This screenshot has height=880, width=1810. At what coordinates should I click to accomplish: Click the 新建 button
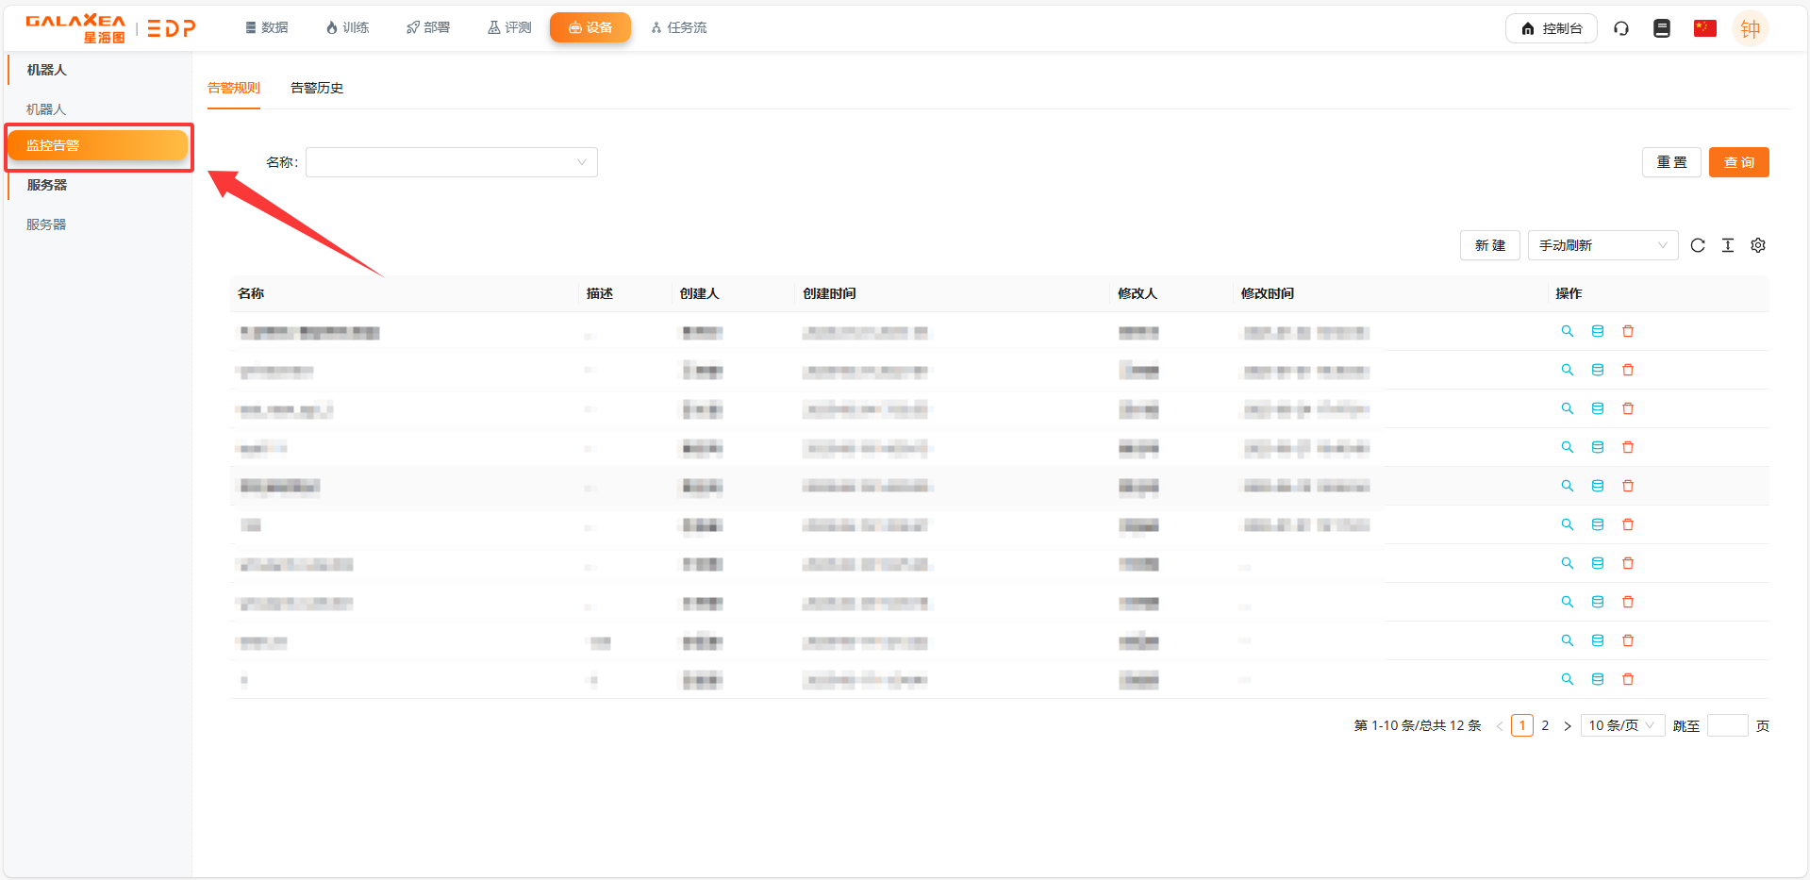point(1489,245)
